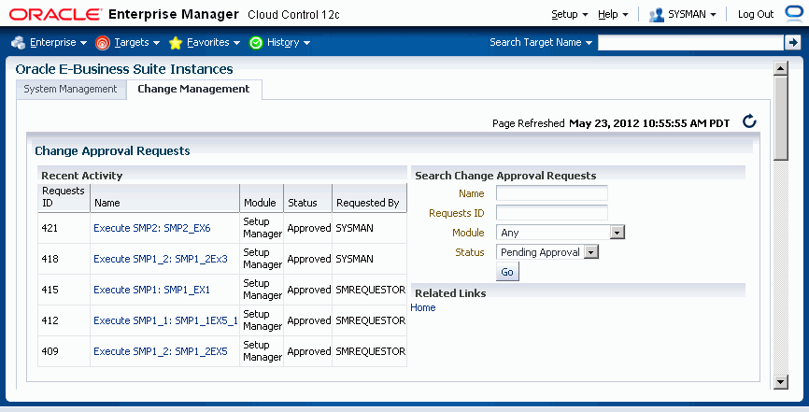The image size is (809, 412).
Task: Open request Execute SMP1: SMP1_EX1
Action: [x=151, y=290]
